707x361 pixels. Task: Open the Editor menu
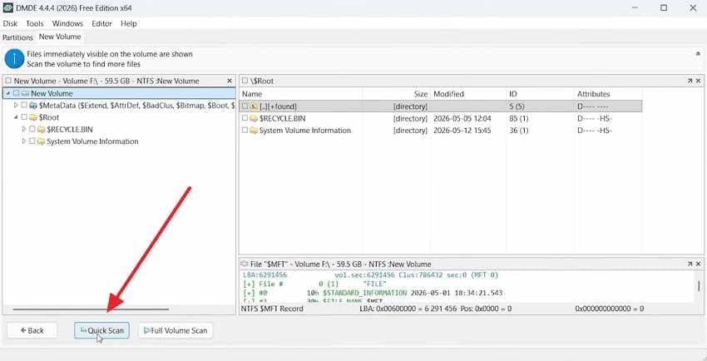[x=102, y=24]
